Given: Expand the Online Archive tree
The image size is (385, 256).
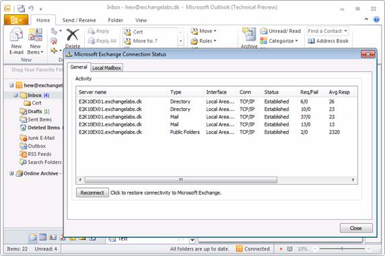Looking at the screenshot, I should coord(11,173).
